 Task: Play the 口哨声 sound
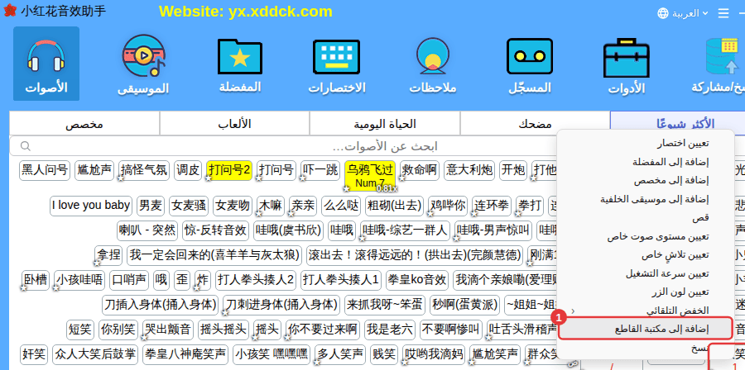129,279
